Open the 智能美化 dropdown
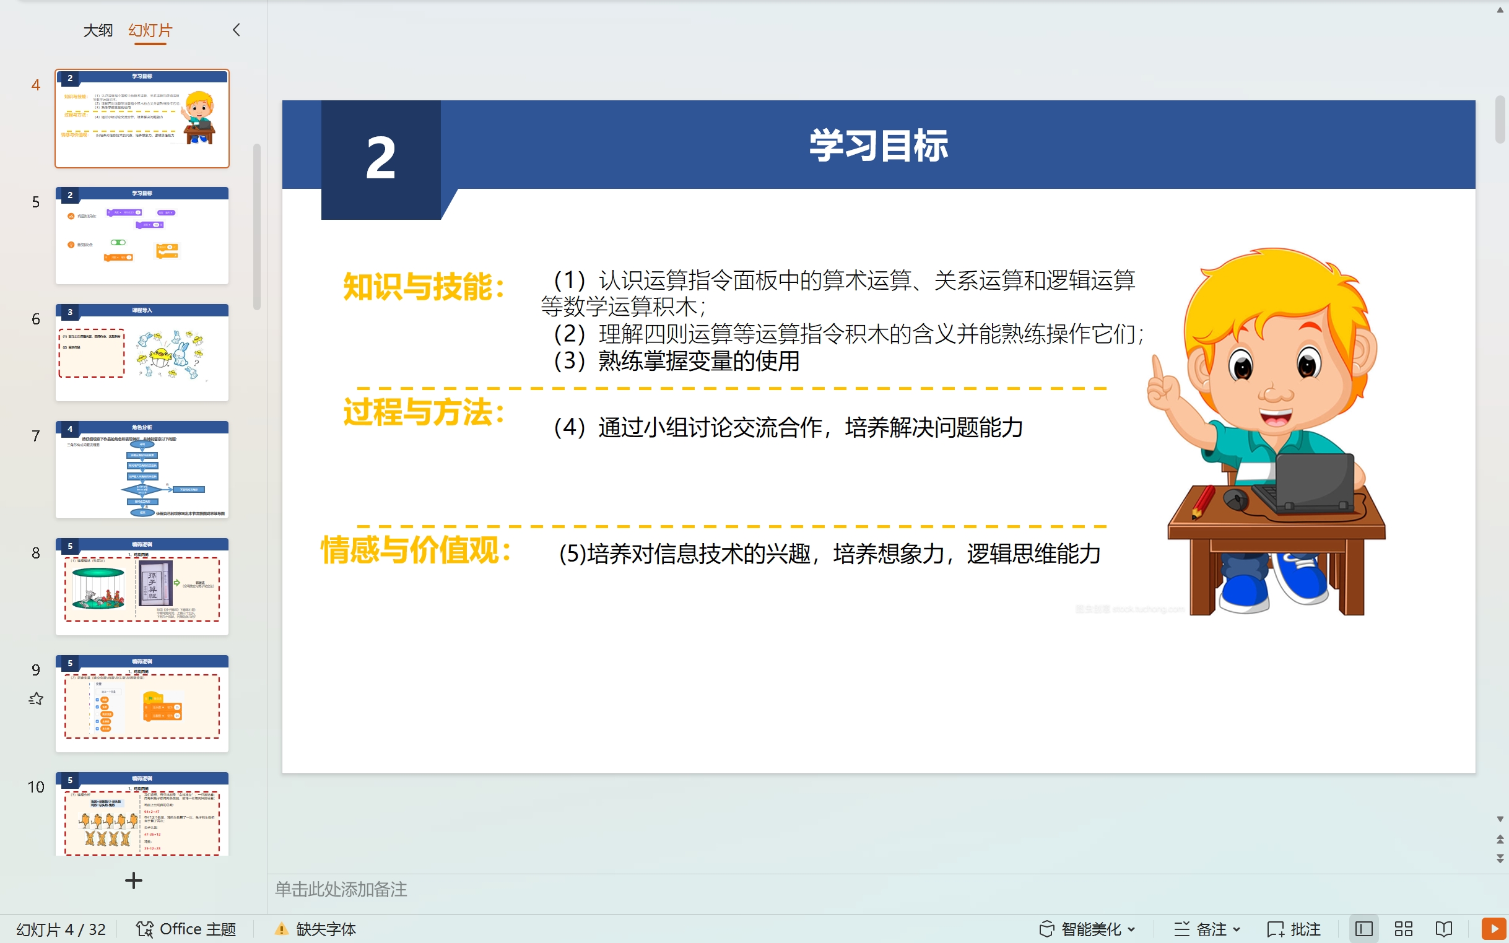The image size is (1509, 943). pyautogui.click(x=1088, y=929)
